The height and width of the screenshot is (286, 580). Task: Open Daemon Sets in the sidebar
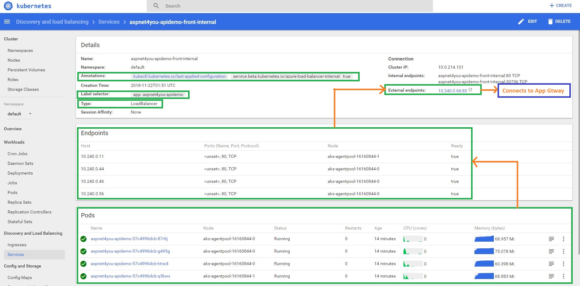20,163
